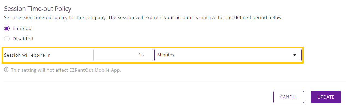Click the horizontal divider above the buttons
The width and height of the screenshot is (346, 108).
[173, 82]
